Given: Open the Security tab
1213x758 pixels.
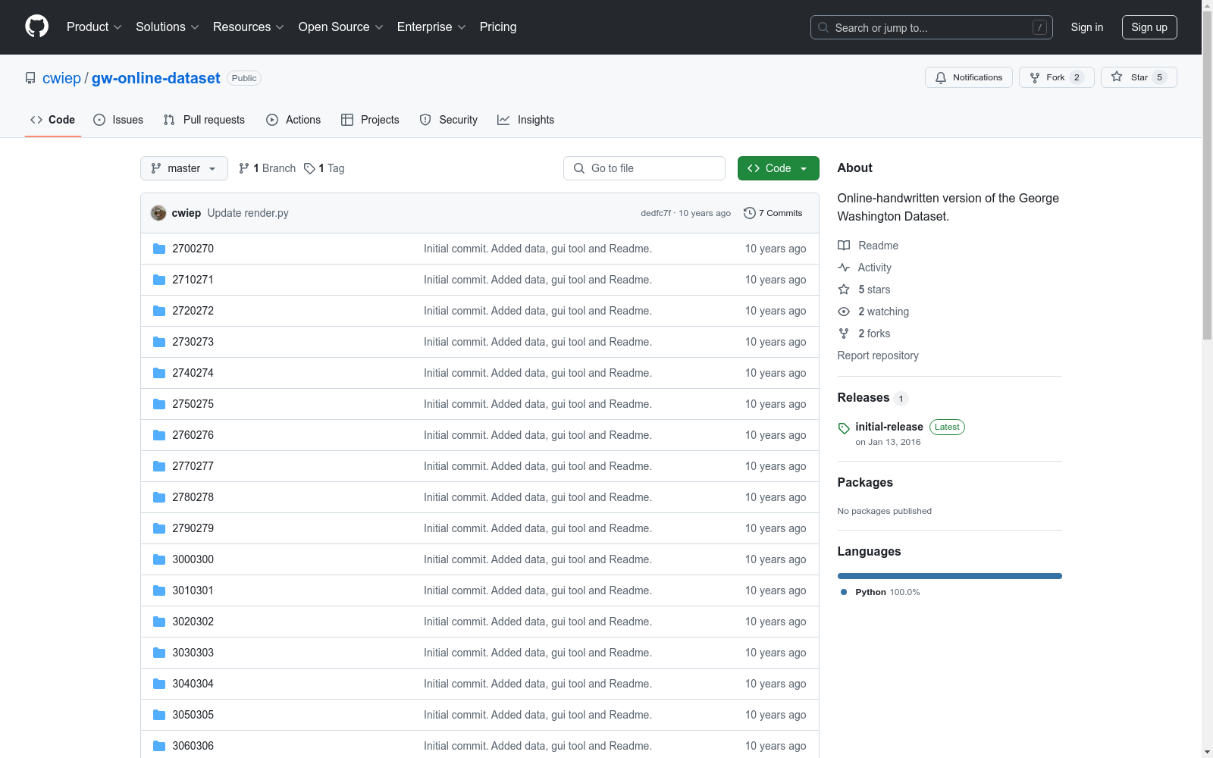Looking at the screenshot, I should 449,120.
